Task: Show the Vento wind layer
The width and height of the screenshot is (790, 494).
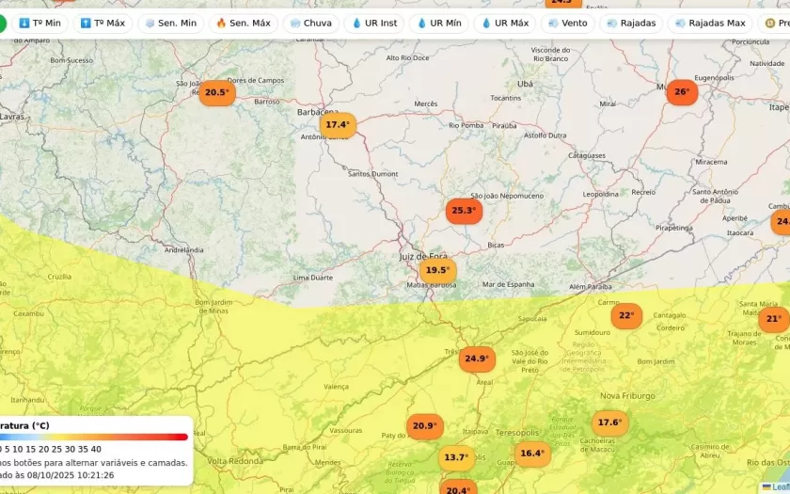Action: [x=567, y=23]
